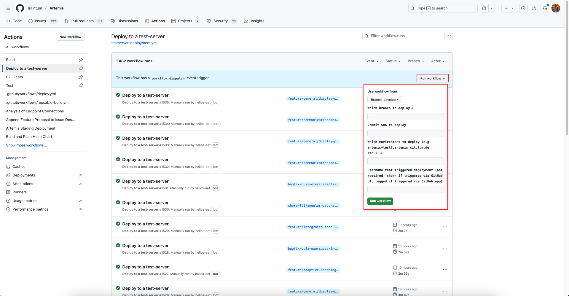Unpin the Test workflow pin icon
The height and width of the screenshot is (296, 569).
(81, 85)
